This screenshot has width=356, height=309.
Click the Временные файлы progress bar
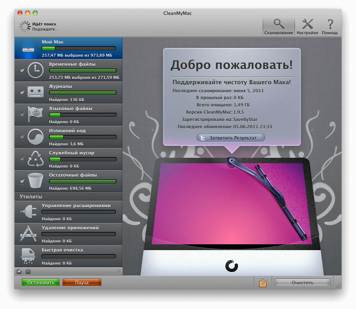pyautogui.click(x=83, y=71)
